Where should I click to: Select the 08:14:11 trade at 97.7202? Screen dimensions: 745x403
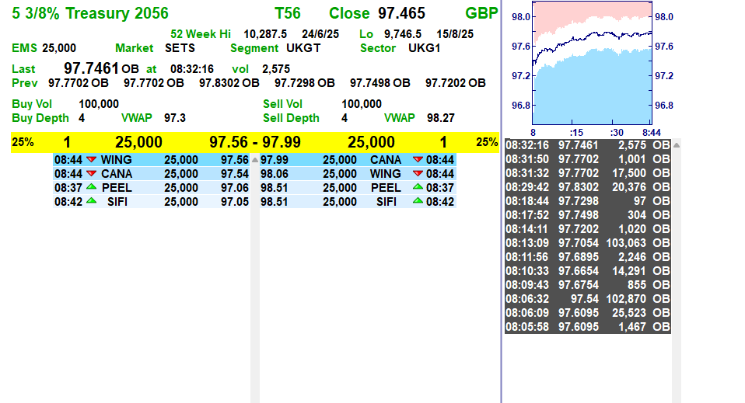pyautogui.click(x=588, y=229)
